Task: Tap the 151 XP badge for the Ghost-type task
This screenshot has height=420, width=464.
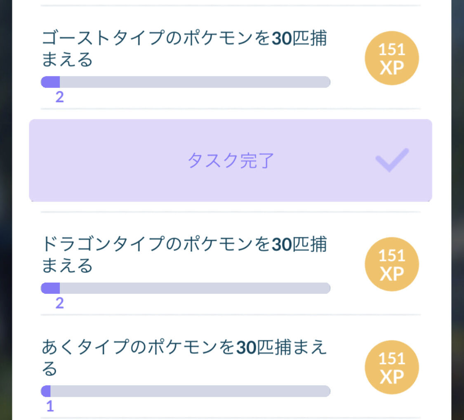Action: [391, 58]
